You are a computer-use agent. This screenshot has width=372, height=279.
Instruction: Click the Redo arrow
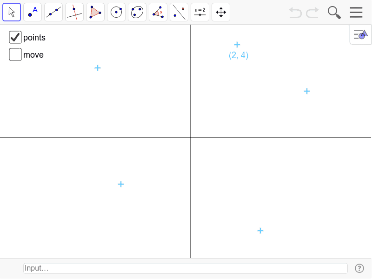[312, 13]
